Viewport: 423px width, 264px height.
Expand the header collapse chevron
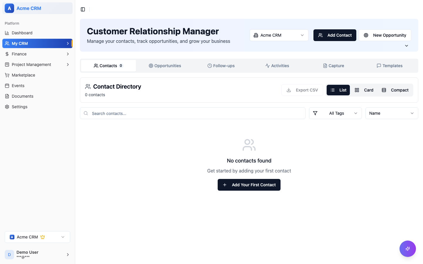(x=407, y=46)
